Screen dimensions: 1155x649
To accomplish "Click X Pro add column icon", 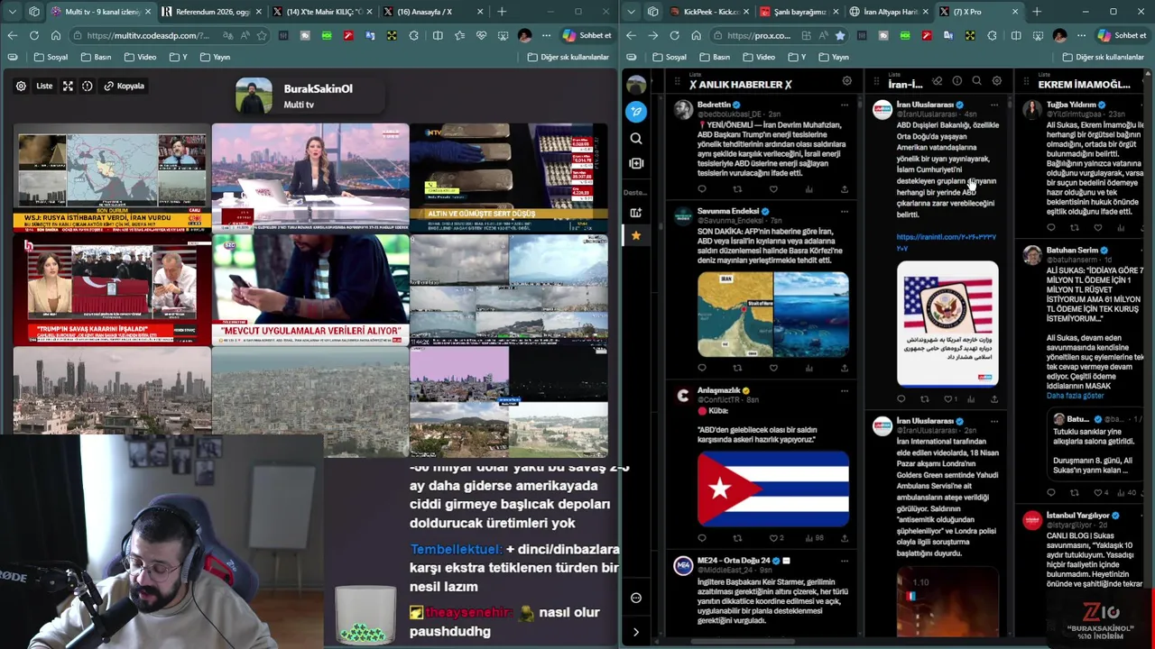I will click(x=636, y=163).
